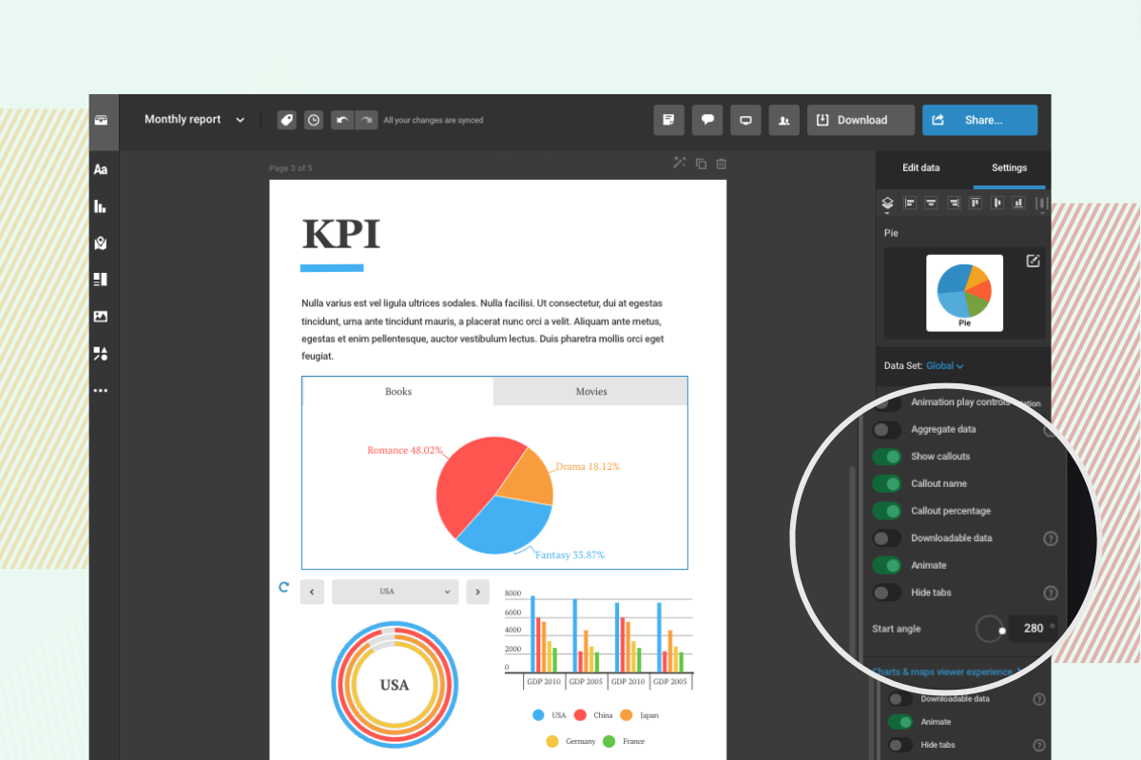Align right using the settings panel icon
The width and height of the screenshot is (1141, 760).
click(954, 203)
